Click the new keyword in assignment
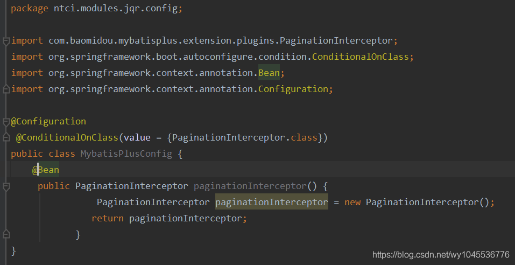The image size is (515, 265). [352, 203]
